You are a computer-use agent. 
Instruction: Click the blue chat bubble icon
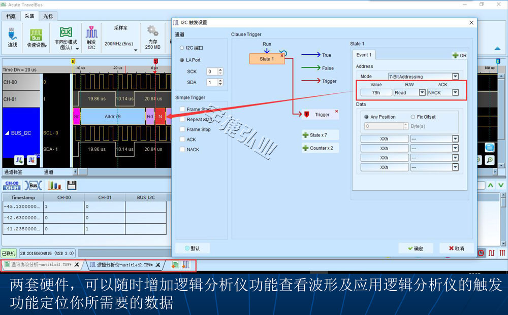click(490, 148)
